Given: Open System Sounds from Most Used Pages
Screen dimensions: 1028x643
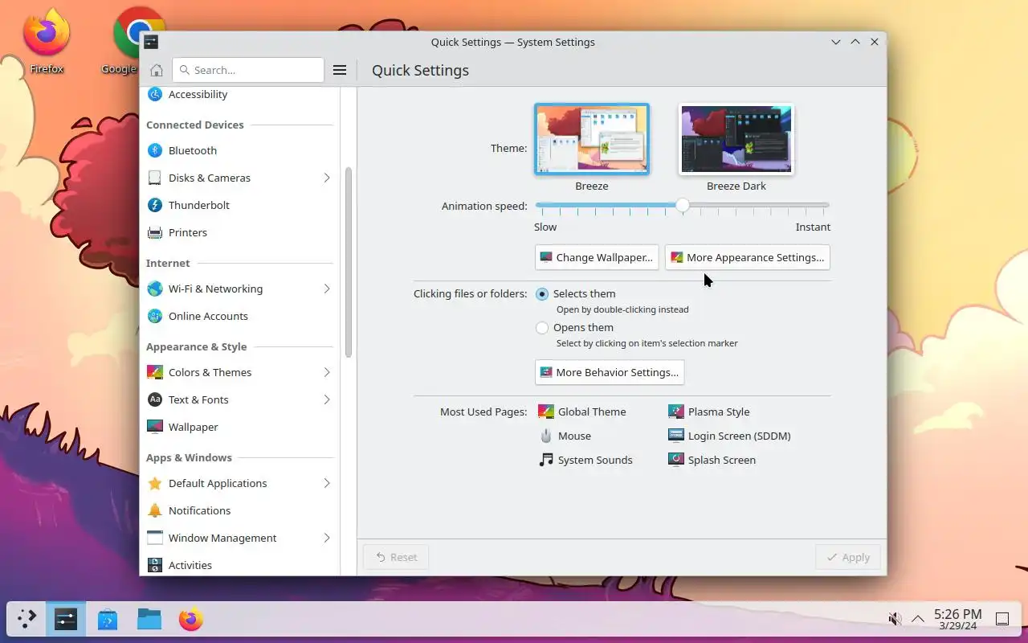Looking at the screenshot, I should click(585, 460).
